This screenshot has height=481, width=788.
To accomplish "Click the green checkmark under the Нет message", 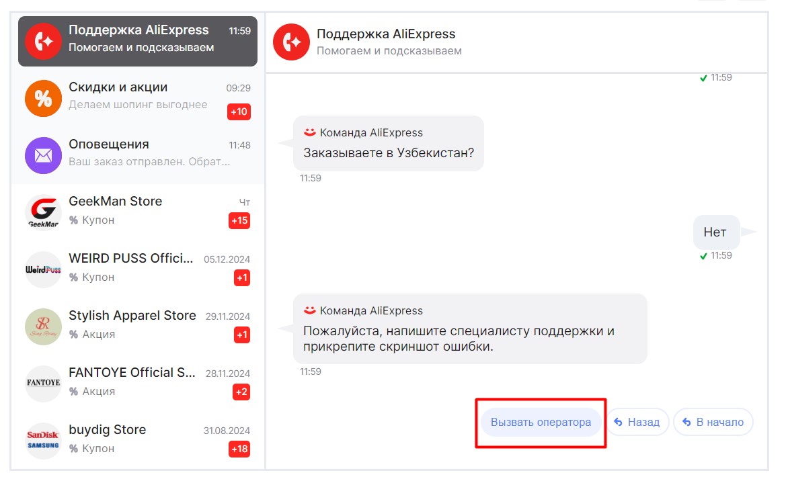I will point(703,256).
